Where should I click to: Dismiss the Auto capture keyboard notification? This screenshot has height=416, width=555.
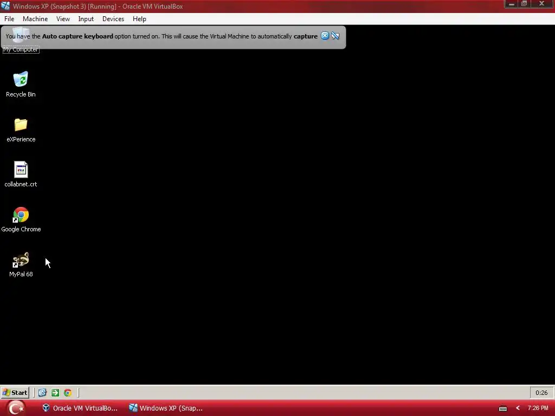point(325,36)
